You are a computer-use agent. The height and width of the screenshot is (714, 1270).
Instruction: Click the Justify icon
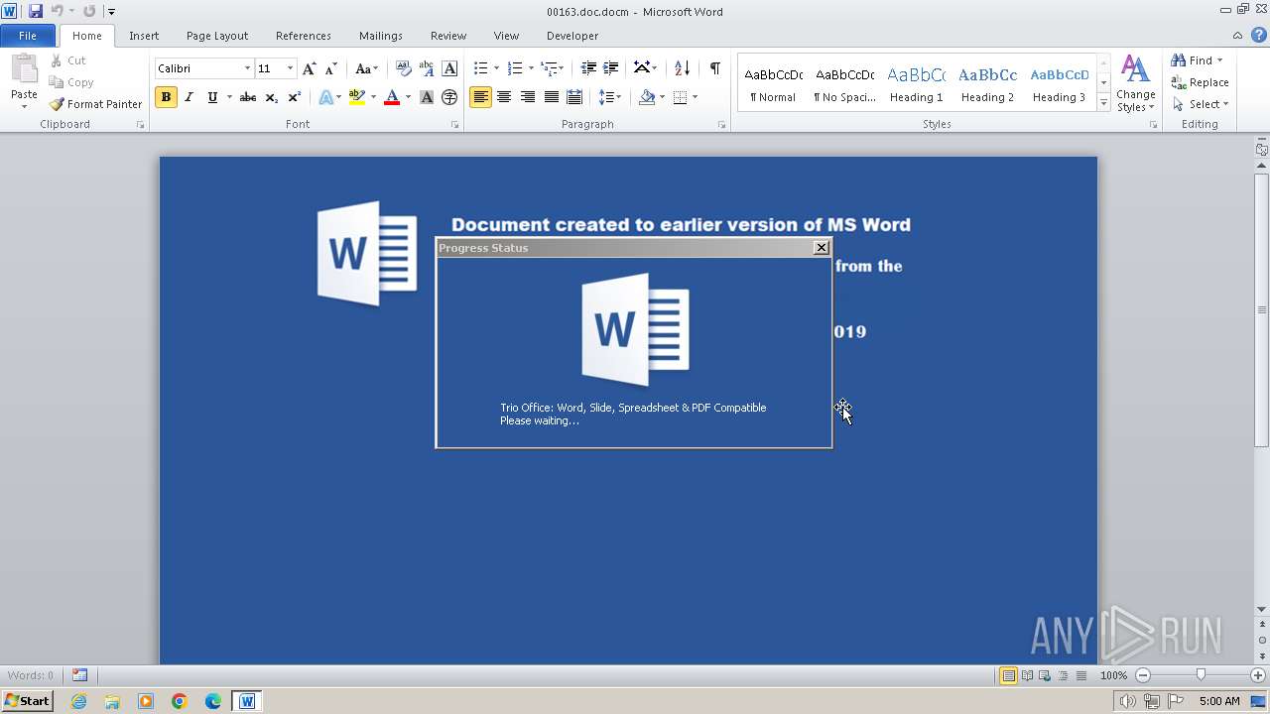[x=551, y=97]
